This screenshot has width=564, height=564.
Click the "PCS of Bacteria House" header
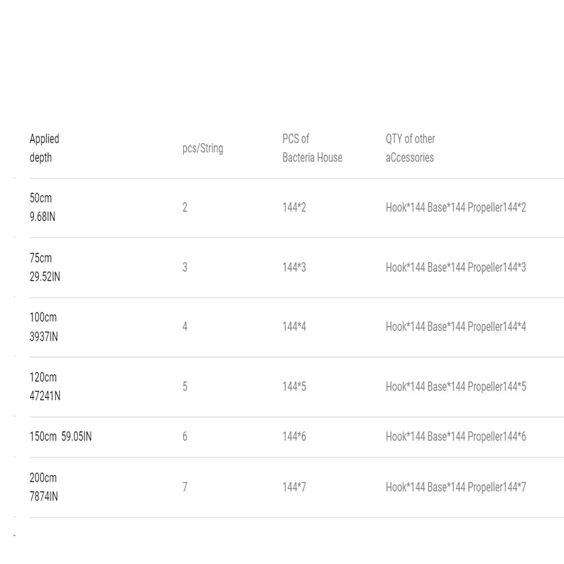pyautogui.click(x=312, y=148)
